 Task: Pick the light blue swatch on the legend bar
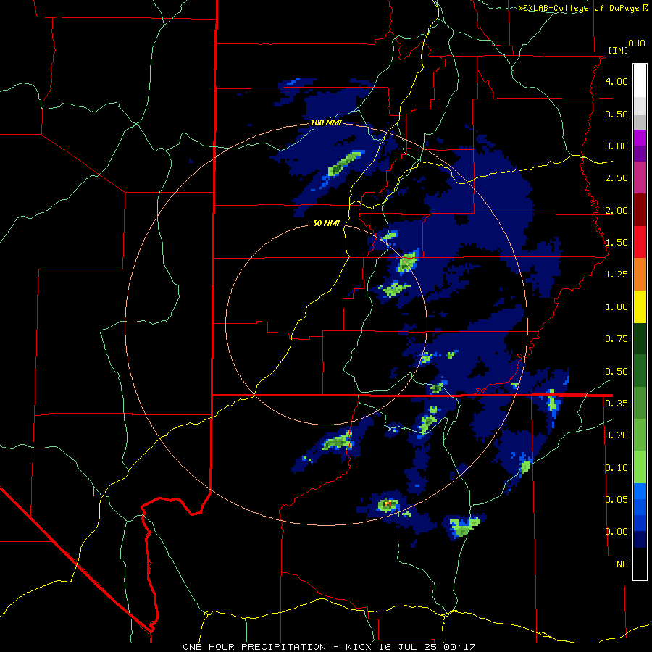pos(640,491)
